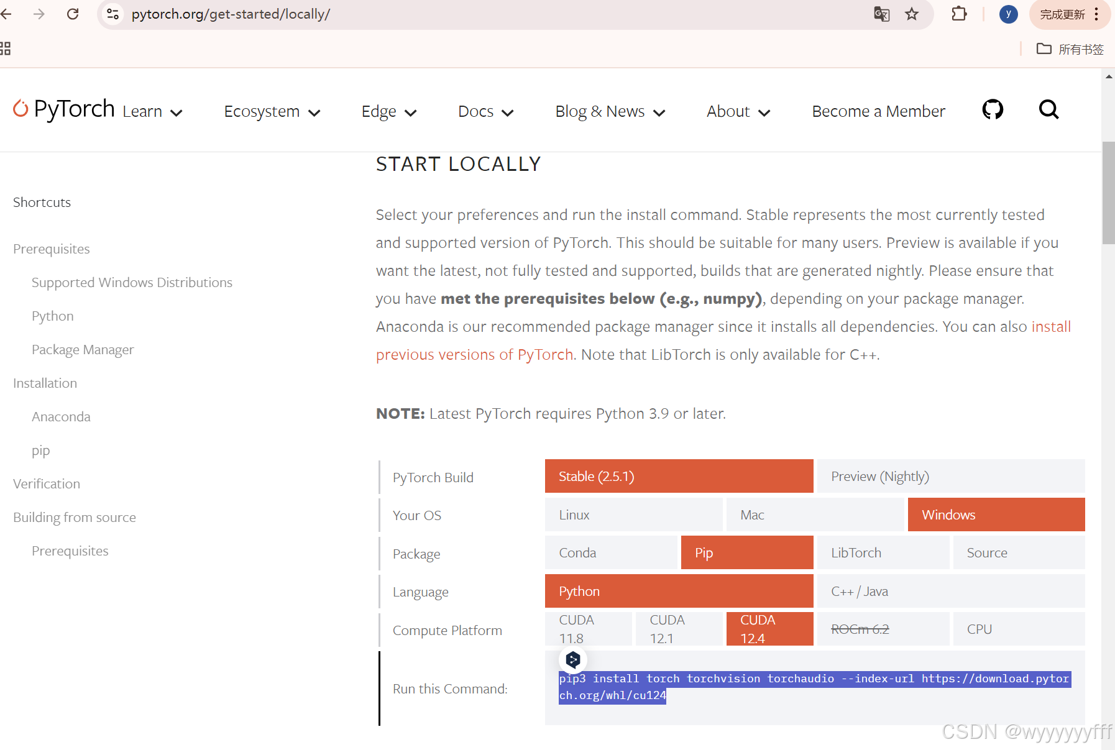
Task: Select CUDA 12.1 compute platform
Action: (x=679, y=629)
